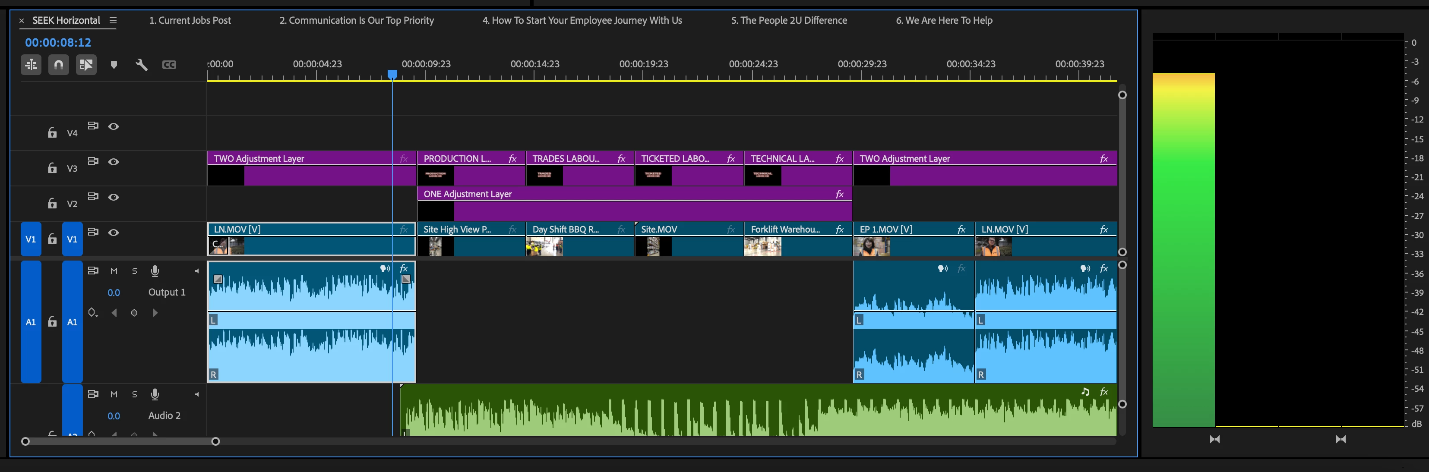Open the SEEK Horizontal panel menu

[113, 21]
